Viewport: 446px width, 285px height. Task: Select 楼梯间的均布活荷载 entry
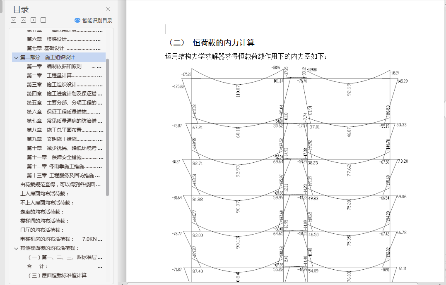[x=44, y=221]
